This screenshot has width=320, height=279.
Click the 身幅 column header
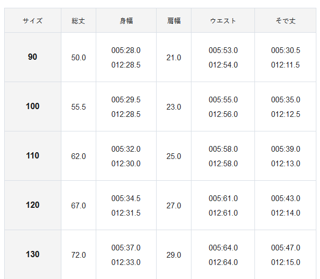[126, 21]
